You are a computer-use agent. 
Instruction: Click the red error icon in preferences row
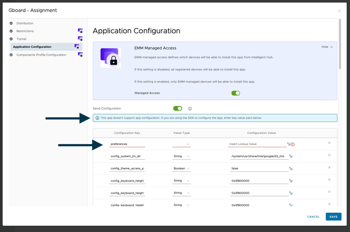(293, 145)
